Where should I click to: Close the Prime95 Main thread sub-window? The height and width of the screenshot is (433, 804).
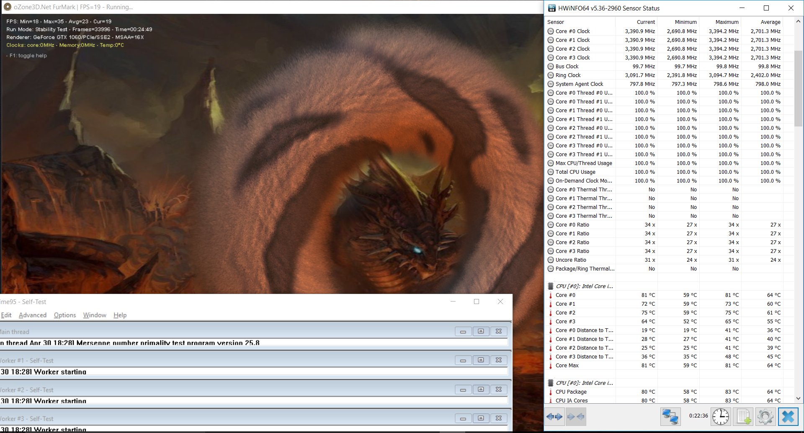[499, 331]
